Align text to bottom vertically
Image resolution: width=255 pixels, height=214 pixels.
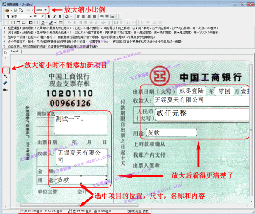click(113, 16)
